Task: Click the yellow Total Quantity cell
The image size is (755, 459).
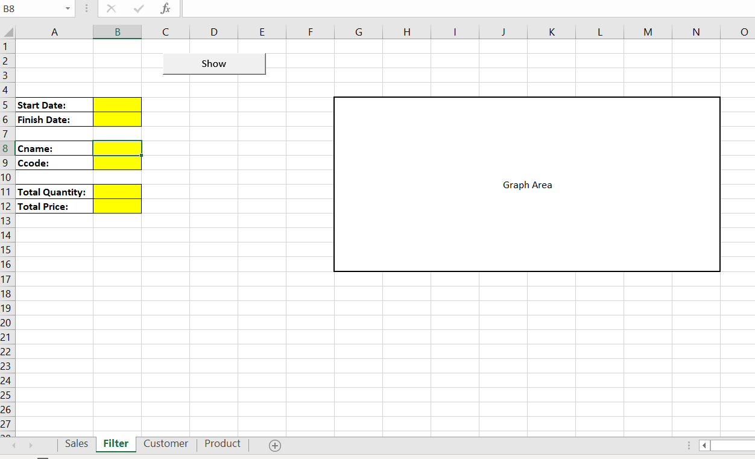Action: tap(117, 192)
